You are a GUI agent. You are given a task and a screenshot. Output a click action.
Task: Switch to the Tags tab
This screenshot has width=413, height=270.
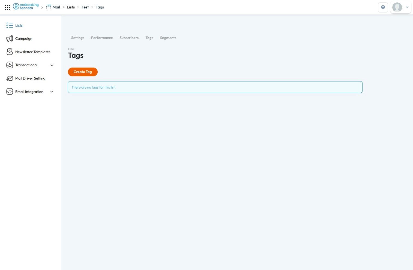point(149,38)
